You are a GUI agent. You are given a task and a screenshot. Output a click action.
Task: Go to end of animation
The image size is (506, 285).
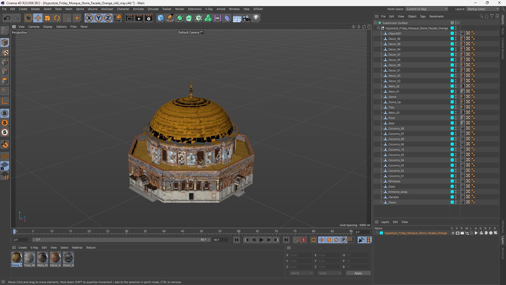coord(286,240)
